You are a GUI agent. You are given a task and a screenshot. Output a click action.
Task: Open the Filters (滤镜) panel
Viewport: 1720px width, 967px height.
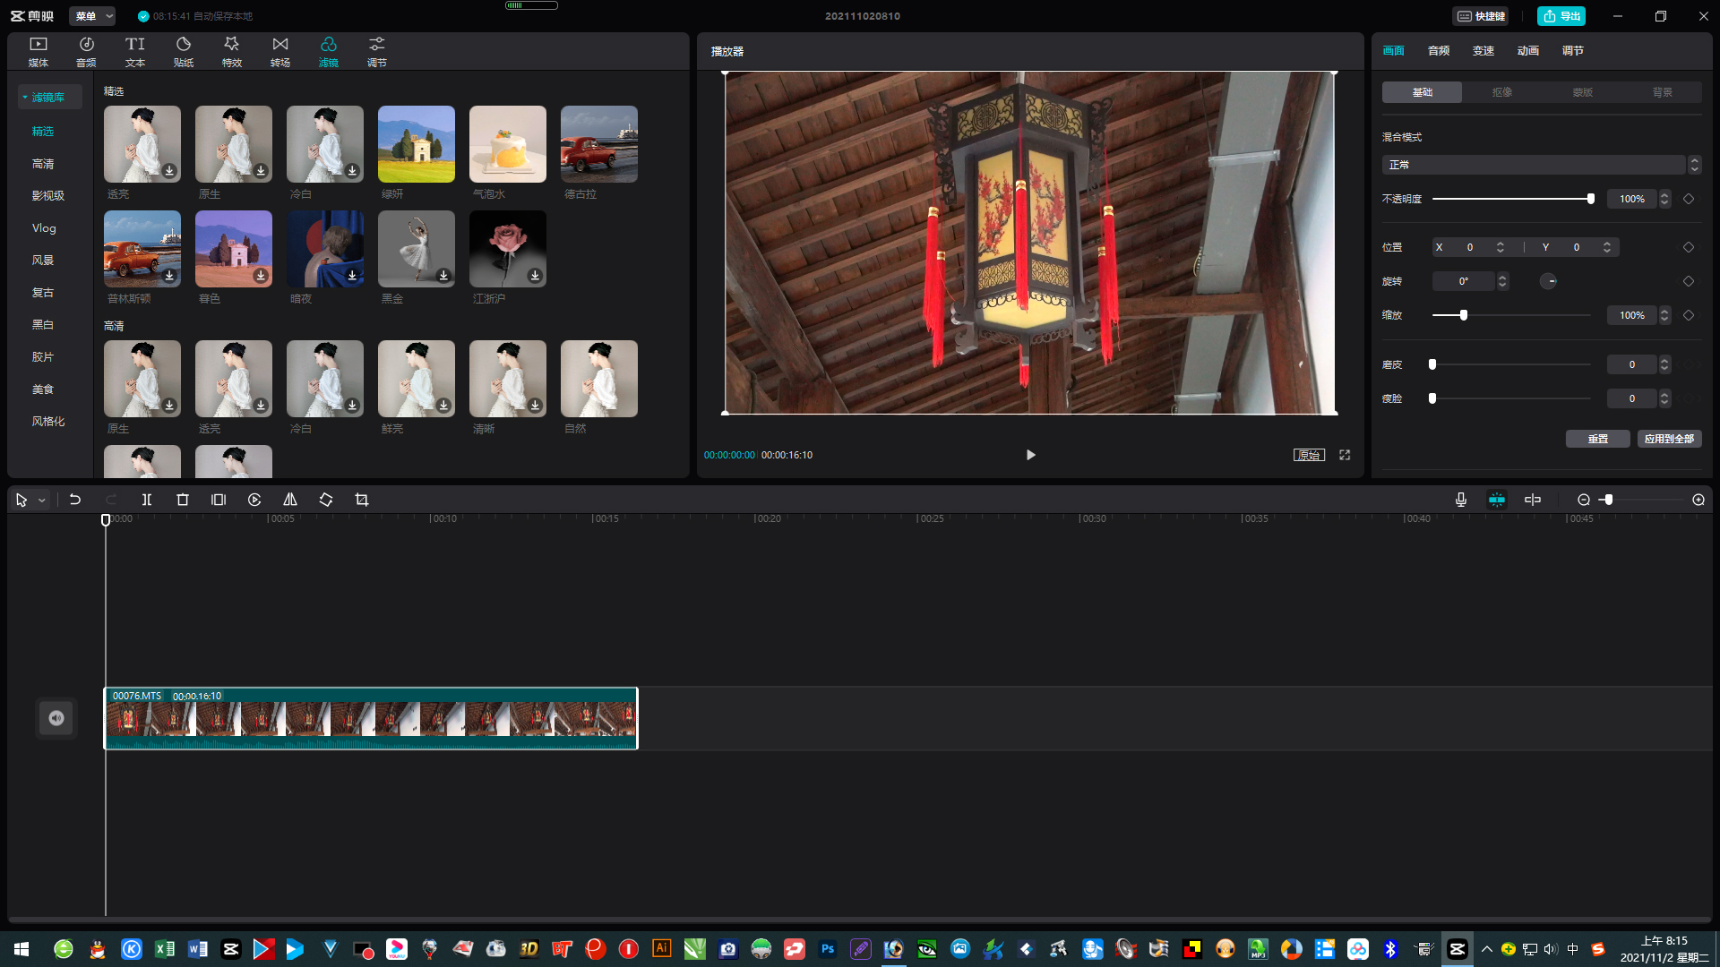(x=329, y=52)
